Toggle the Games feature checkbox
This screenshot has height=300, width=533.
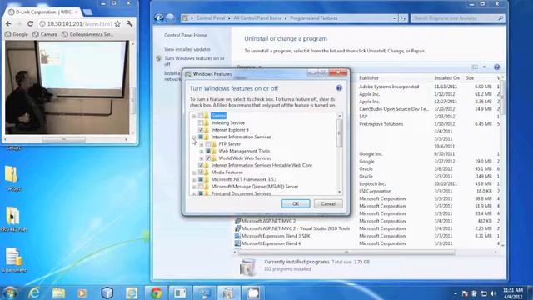[x=201, y=116]
